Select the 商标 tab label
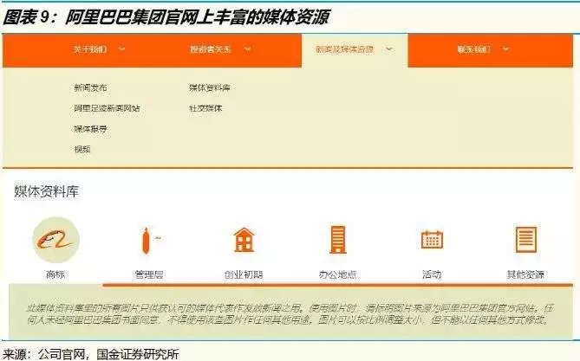 (x=55, y=274)
